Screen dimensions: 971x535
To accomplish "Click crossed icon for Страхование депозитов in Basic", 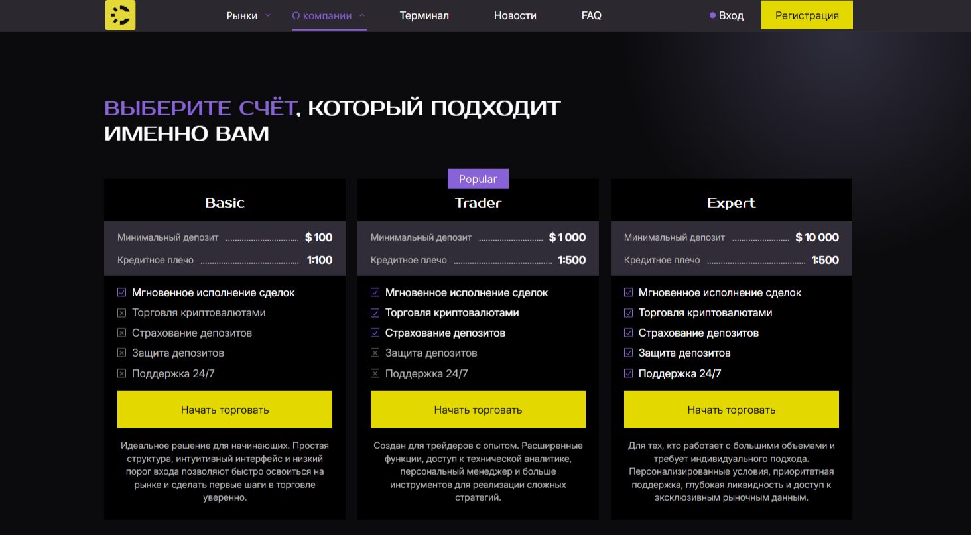I will click(x=121, y=333).
